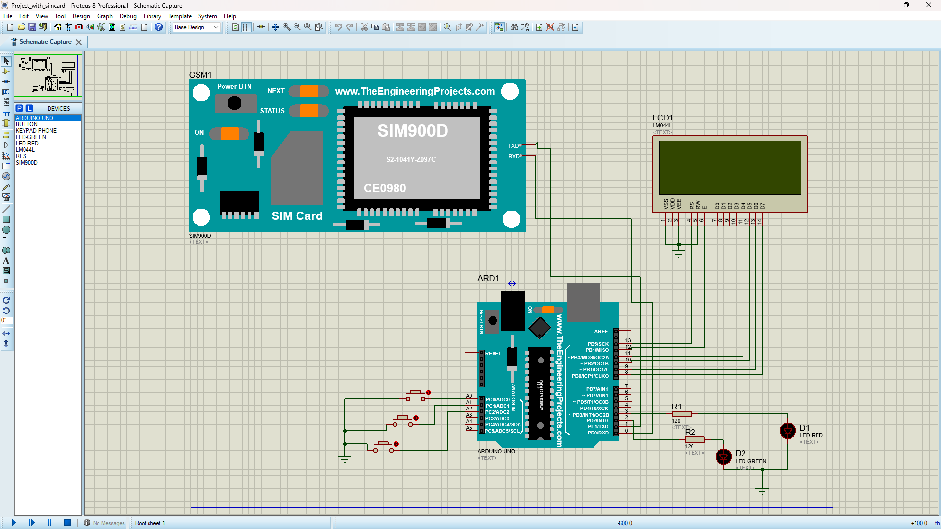This screenshot has height=529, width=941.
Task: Select the Schematic Capture tab
Action: point(45,42)
